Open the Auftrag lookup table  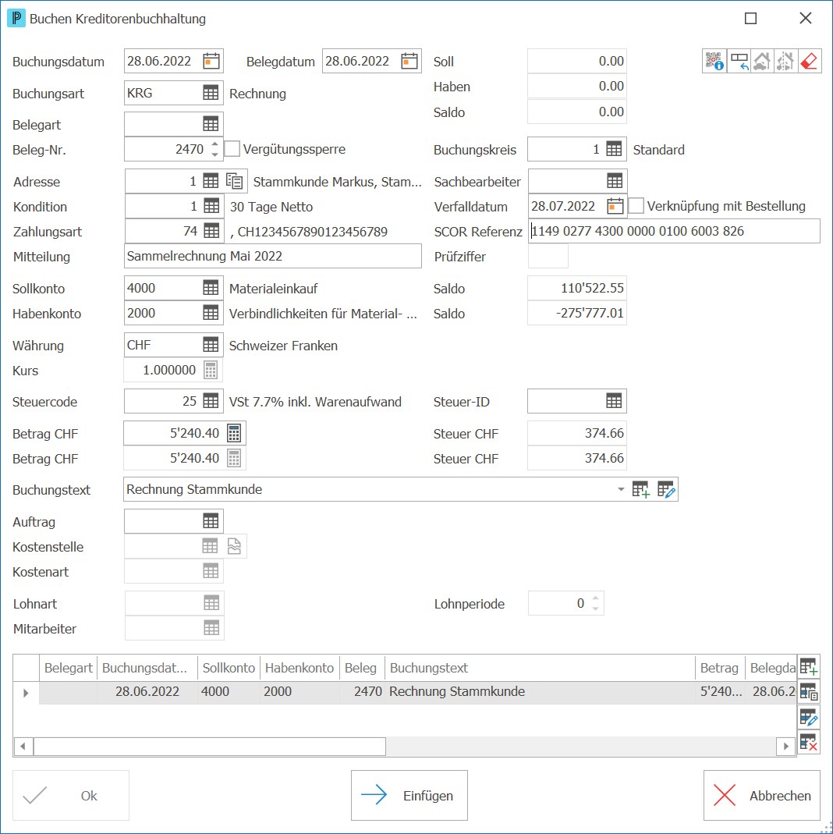pos(211,520)
